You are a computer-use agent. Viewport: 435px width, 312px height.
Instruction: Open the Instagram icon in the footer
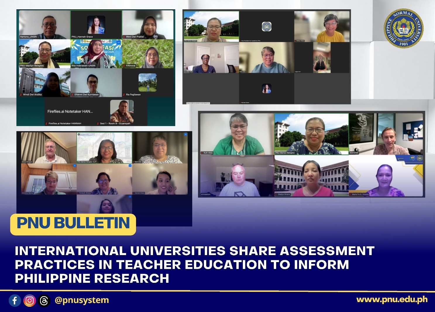29,300
